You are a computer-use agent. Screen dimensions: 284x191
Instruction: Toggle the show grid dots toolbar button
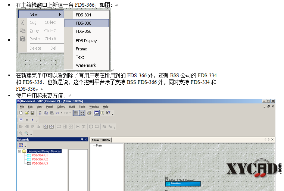(82, 113)
